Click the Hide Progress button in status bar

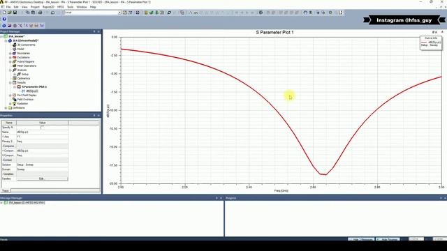388,239
